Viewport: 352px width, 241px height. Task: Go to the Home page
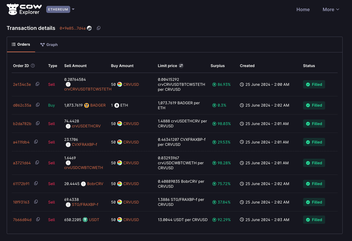(x=303, y=9)
